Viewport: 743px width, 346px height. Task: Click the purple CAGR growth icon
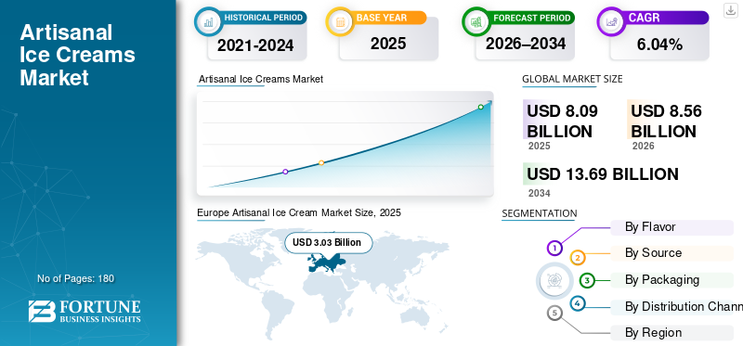[611, 21]
